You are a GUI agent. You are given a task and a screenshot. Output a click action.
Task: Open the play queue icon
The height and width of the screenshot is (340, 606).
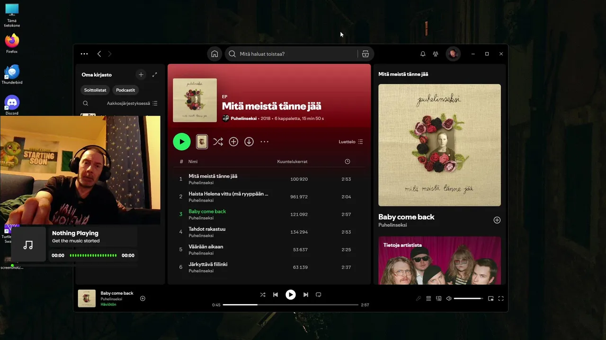point(428,298)
